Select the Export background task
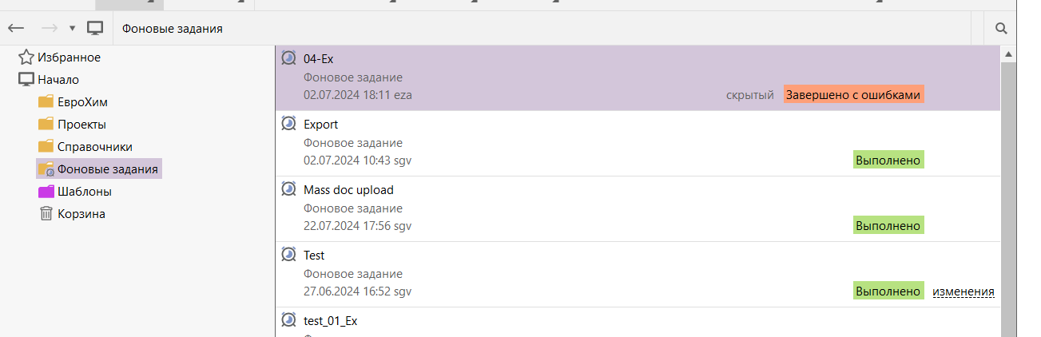The height and width of the screenshot is (337, 1041). tap(638, 144)
